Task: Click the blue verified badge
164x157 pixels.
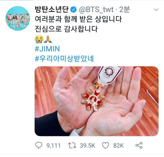Action: pyautogui.click(x=73, y=10)
